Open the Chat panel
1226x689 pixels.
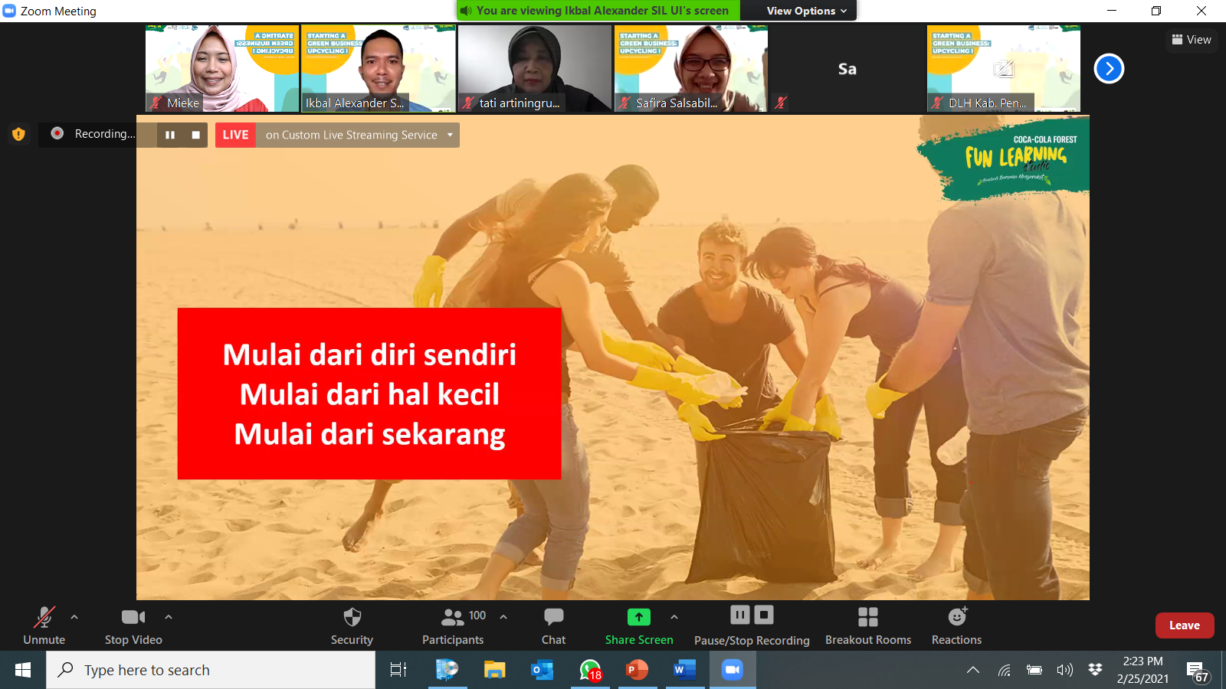[x=553, y=626]
